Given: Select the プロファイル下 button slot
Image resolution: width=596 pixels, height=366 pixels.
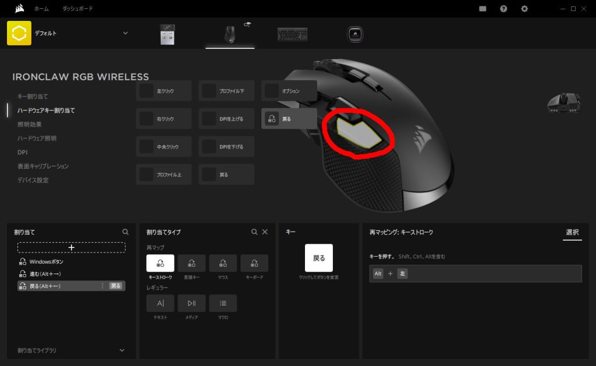Looking at the screenshot, I should [226, 91].
